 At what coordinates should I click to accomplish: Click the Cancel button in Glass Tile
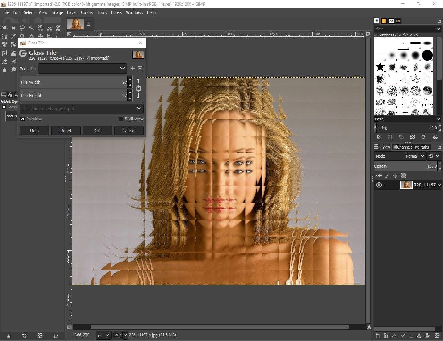click(128, 131)
